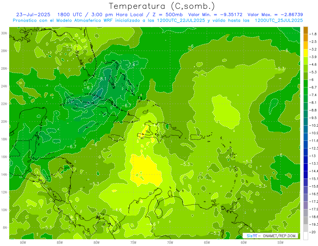Click the 'ONAMET/REP.DOM.' credit label

point(280,236)
